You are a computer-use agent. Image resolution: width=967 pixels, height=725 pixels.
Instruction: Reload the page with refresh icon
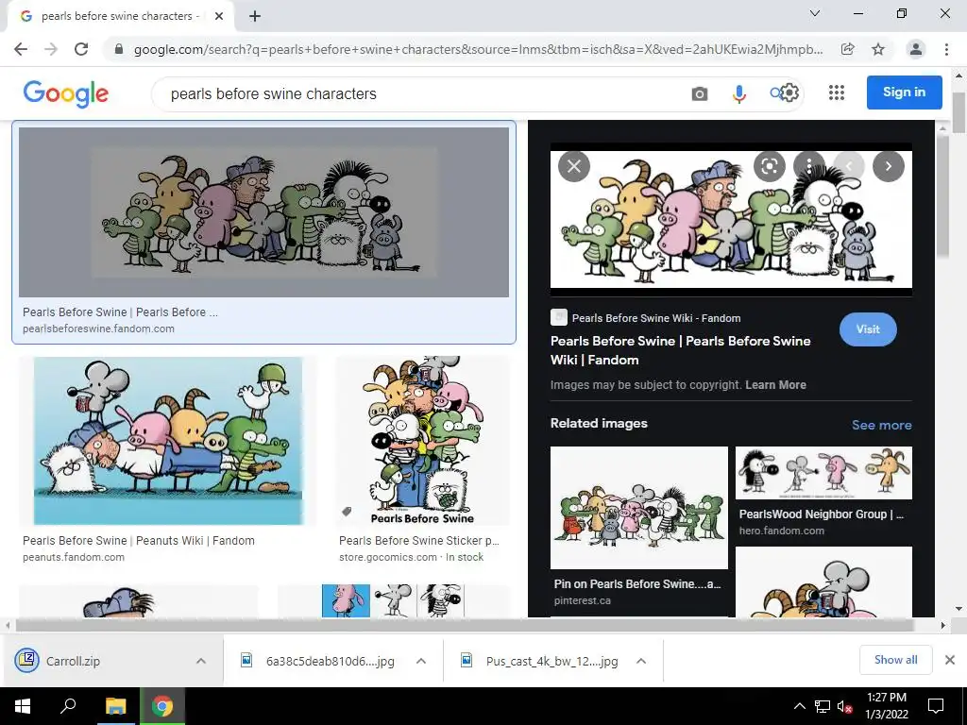81,49
